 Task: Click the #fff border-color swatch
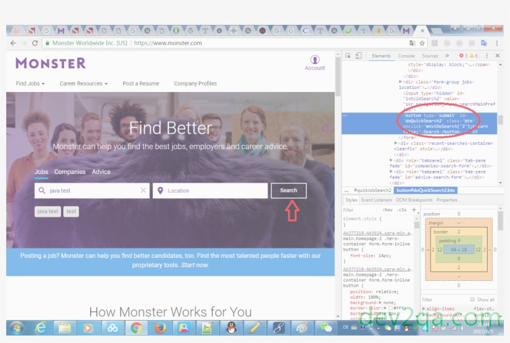[391, 308]
